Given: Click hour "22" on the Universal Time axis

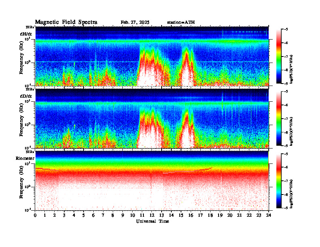Looking at the screenshot, I should 249,215.
